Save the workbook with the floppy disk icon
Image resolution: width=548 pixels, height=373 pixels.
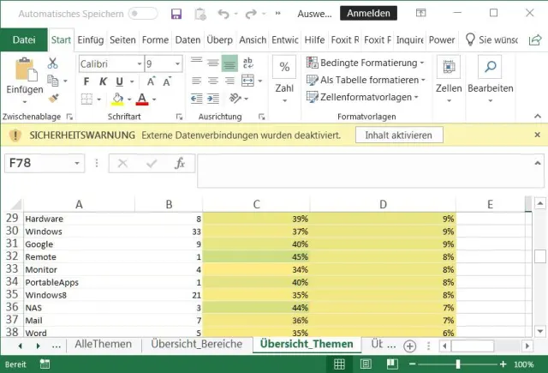tap(176, 14)
